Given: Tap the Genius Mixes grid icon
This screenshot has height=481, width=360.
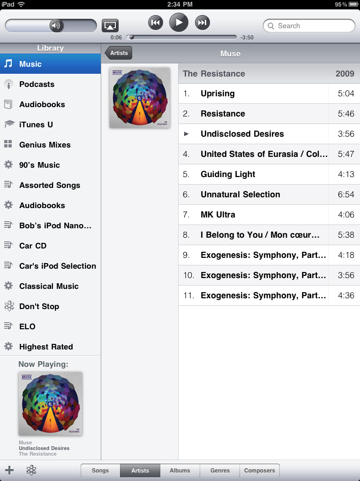Looking at the screenshot, I should coord(8,144).
